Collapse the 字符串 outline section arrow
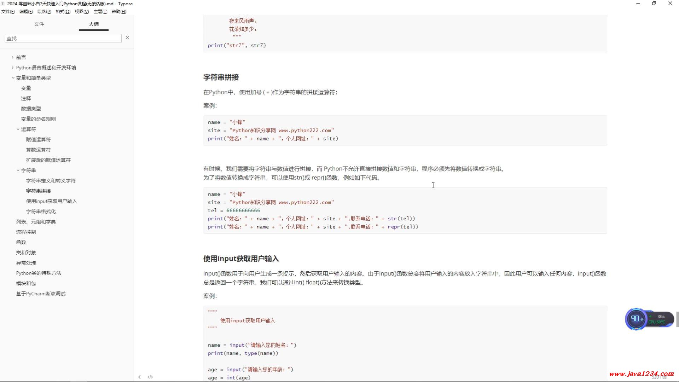The height and width of the screenshot is (382, 679). coord(18,170)
